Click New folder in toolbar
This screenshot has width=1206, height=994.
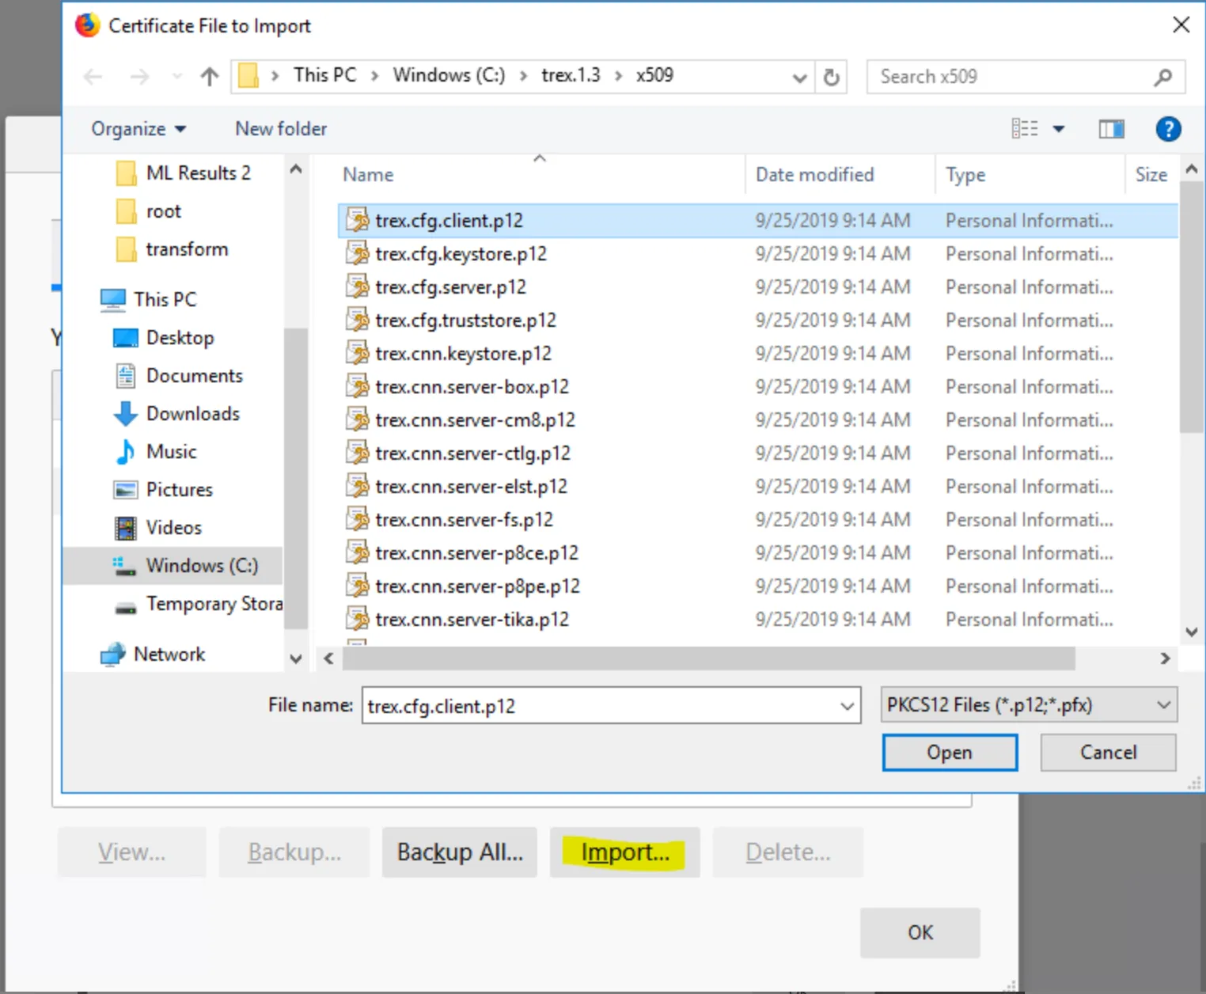(x=281, y=129)
